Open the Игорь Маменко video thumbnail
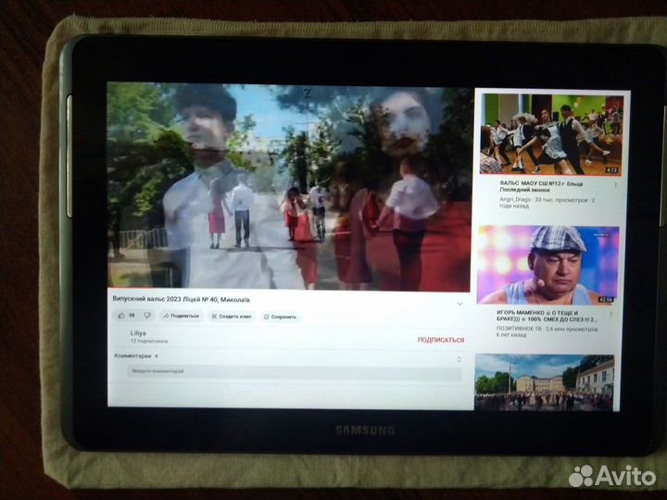This screenshot has width=667, height=500. coord(547,265)
